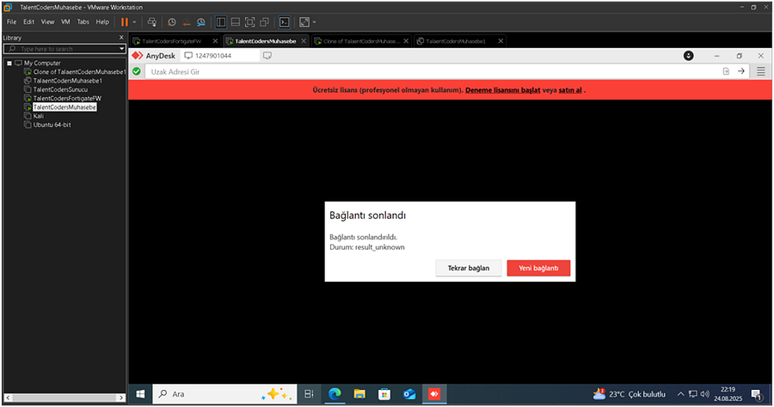The image size is (774, 407).
Task: Open the Windows Start menu in guest
Action: (140, 394)
